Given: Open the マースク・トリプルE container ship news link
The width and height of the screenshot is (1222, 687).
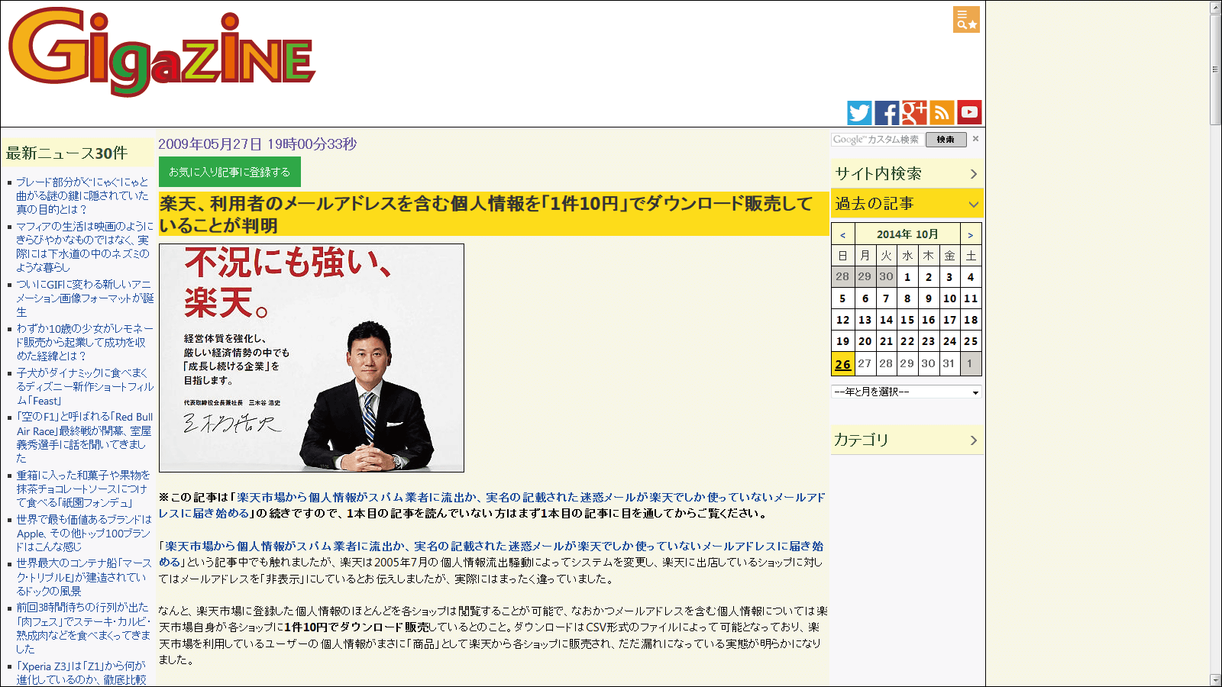Looking at the screenshot, I should point(84,577).
